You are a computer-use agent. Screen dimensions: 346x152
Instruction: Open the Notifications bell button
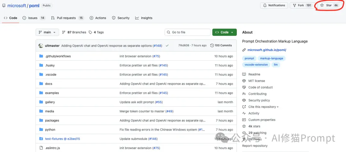click(x=274, y=5)
